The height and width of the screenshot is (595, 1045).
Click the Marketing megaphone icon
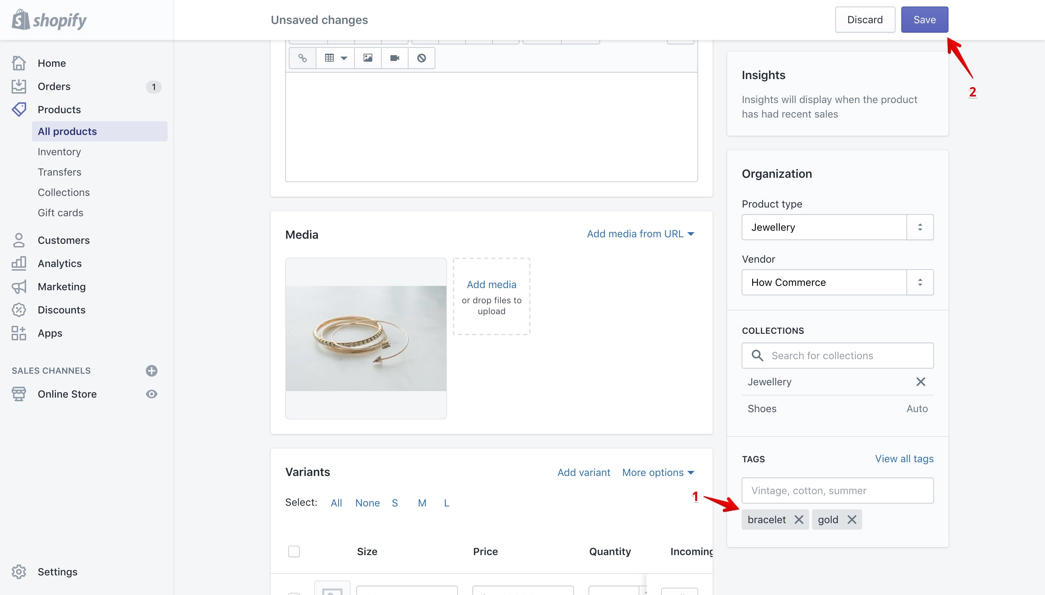[19, 287]
